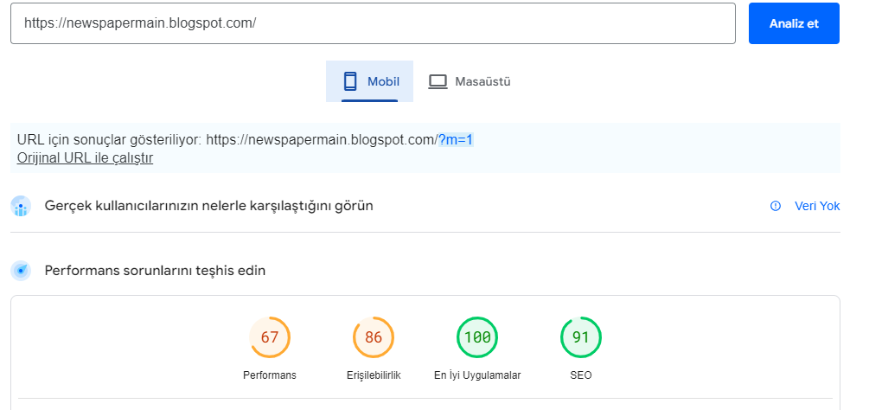Click the performance diagnostics radar icon
The image size is (869, 410).
[x=21, y=271]
